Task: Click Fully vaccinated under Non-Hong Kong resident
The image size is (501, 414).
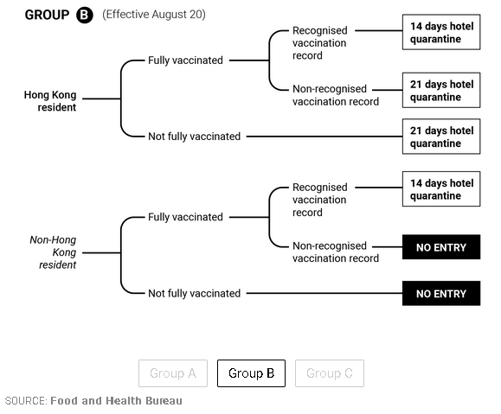Action: click(x=185, y=217)
